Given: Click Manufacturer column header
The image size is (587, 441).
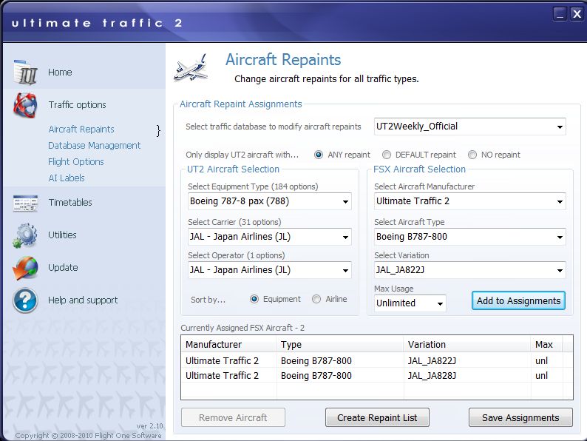Looking at the screenshot, I should [228, 344].
